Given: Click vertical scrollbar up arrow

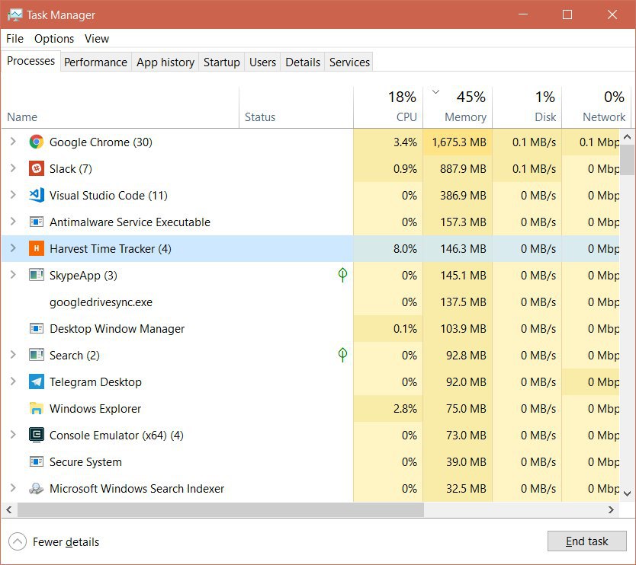Looking at the screenshot, I should pyautogui.click(x=627, y=137).
